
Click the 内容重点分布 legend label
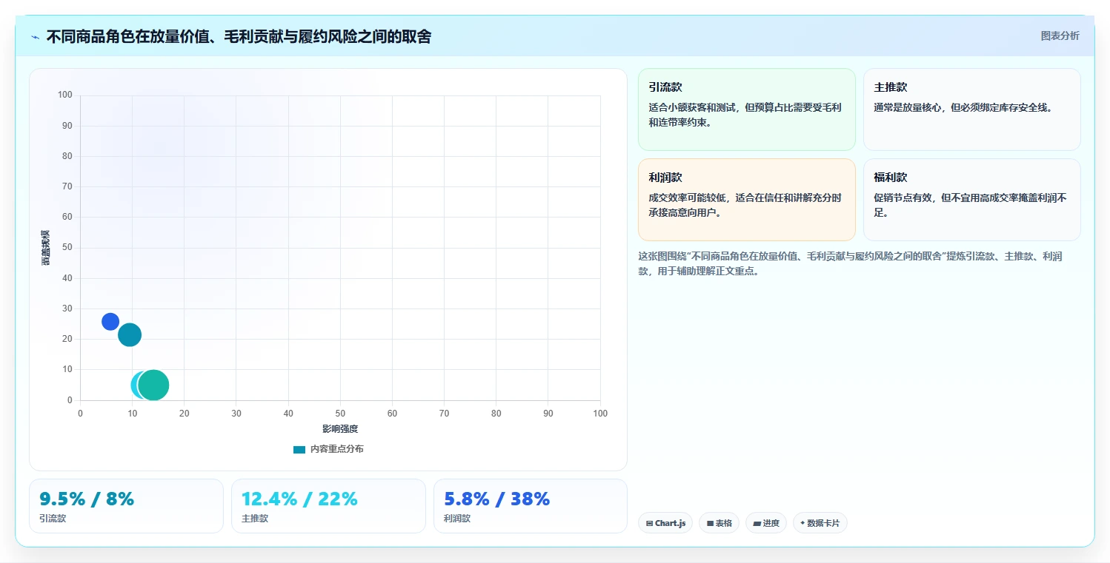(336, 449)
